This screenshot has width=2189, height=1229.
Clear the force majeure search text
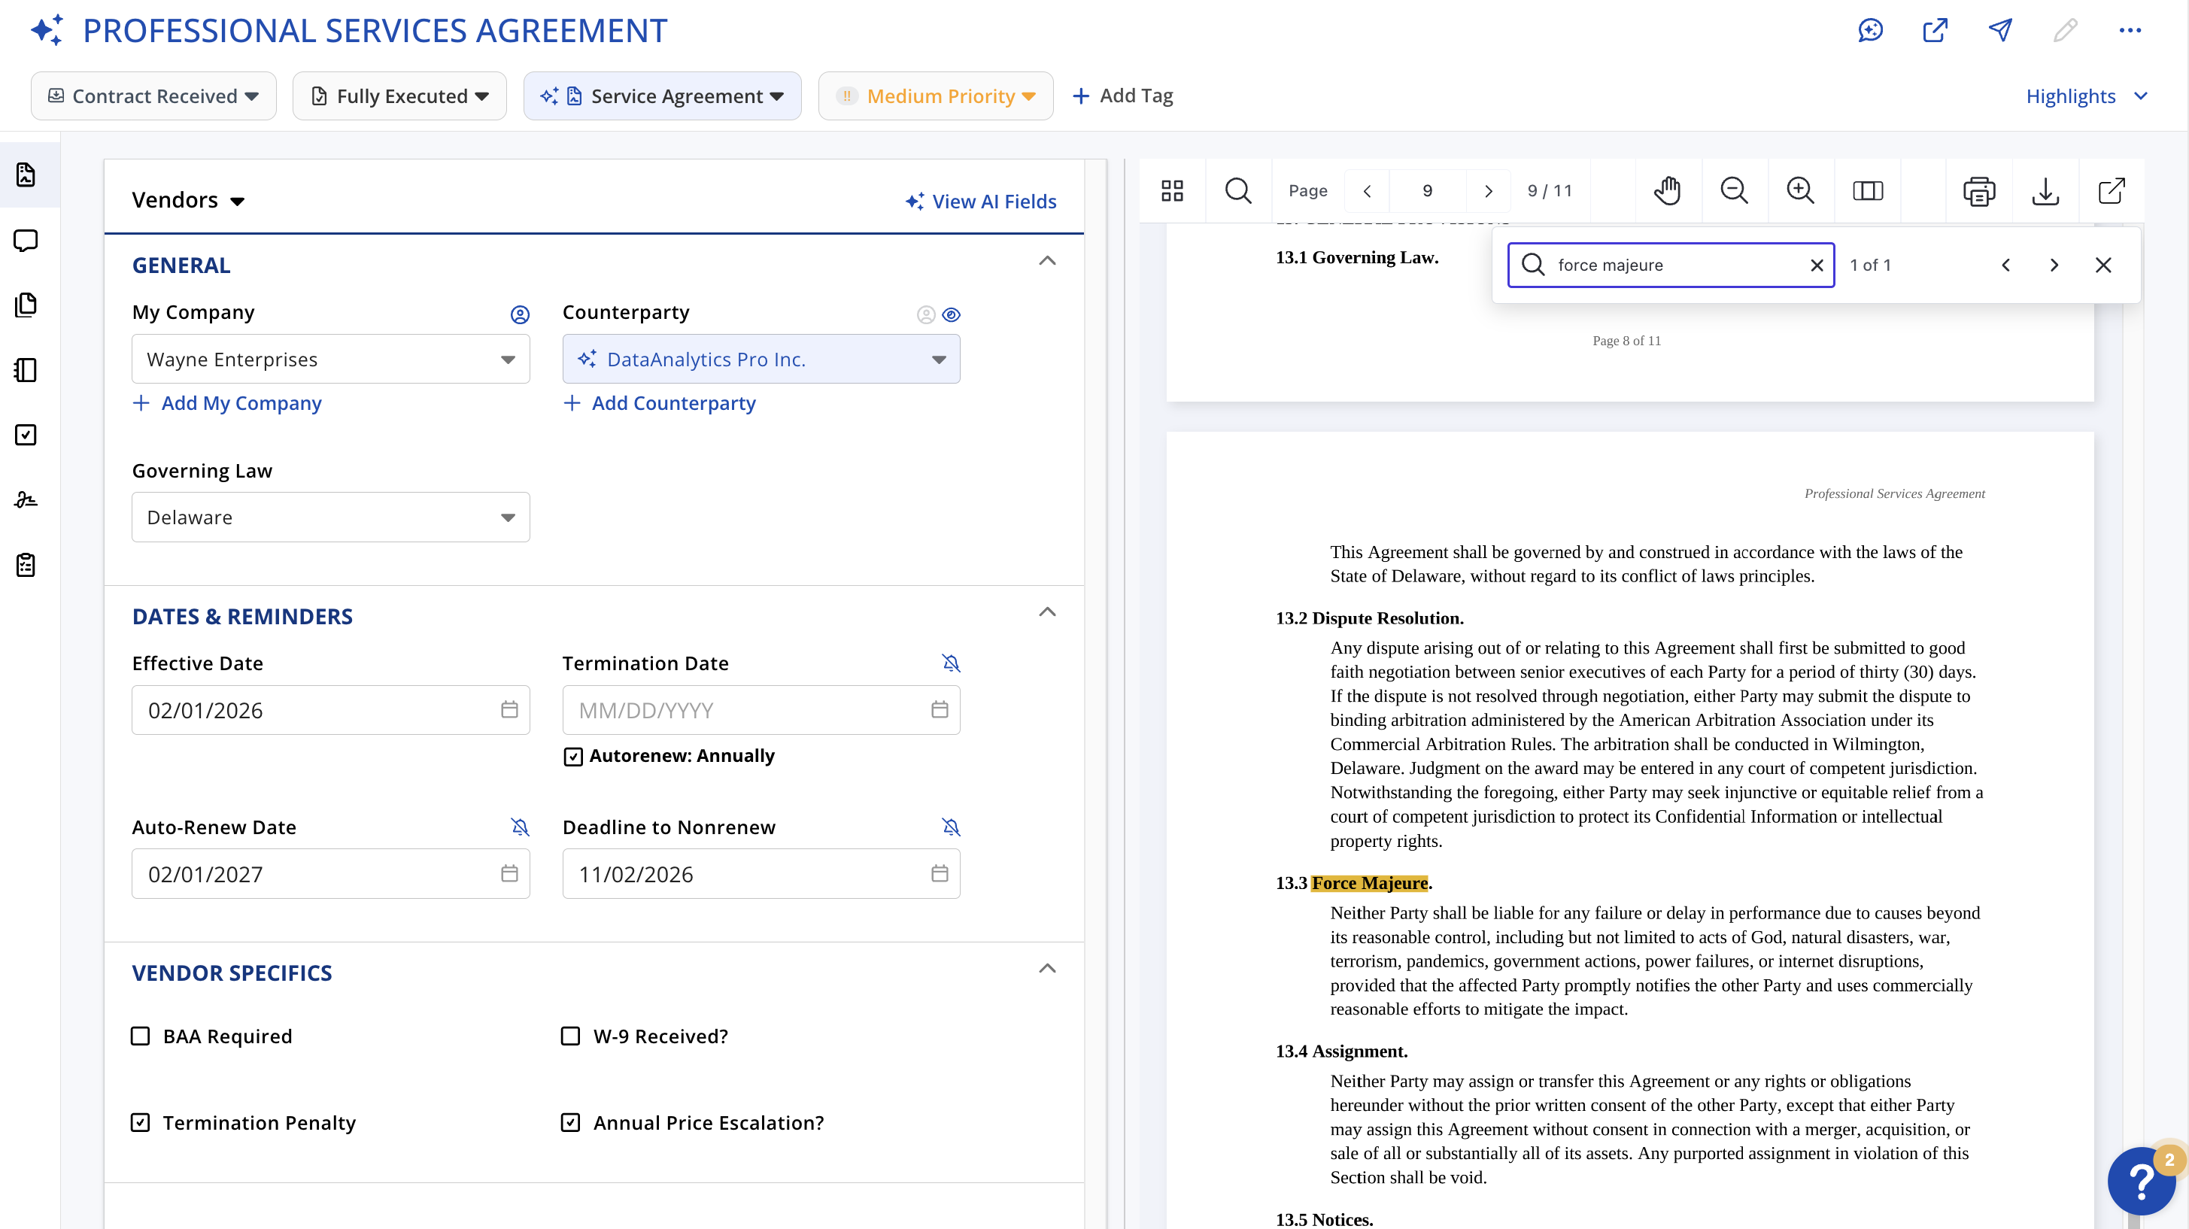point(1816,266)
